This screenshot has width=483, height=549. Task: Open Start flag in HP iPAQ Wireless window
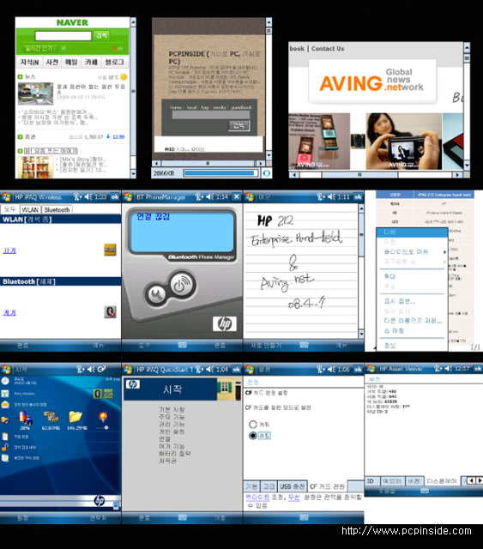tap(6, 197)
